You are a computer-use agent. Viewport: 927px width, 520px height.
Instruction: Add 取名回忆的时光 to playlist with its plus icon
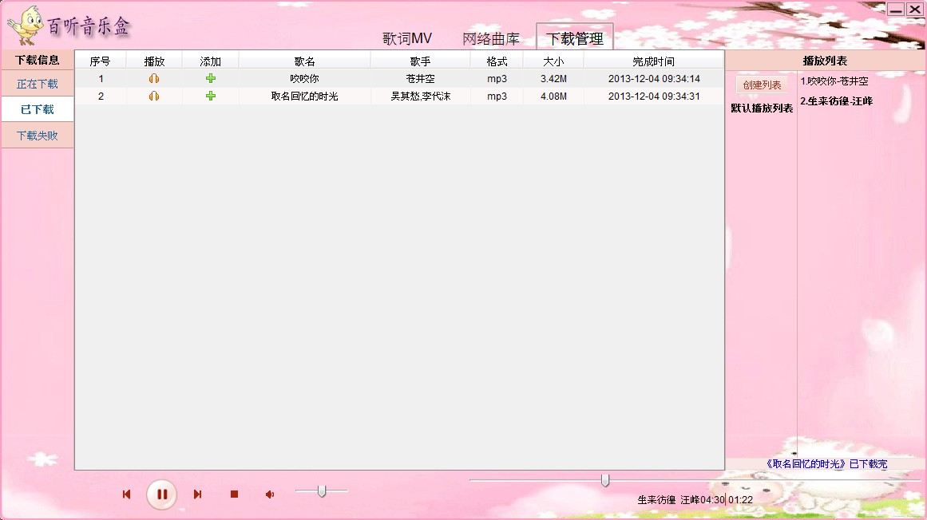[x=211, y=97]
